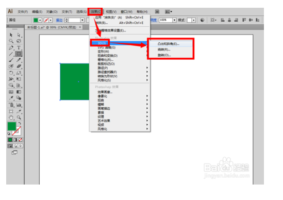The height and width of the screenshot is (200, 283).
Task: Select the Slice tool
Action: [19, 111]
